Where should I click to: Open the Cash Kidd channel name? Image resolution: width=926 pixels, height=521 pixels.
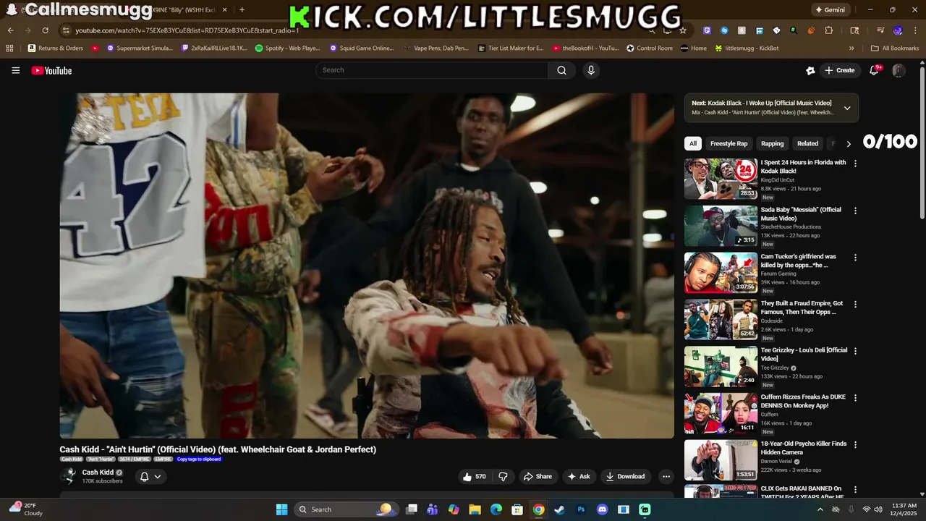98,473
